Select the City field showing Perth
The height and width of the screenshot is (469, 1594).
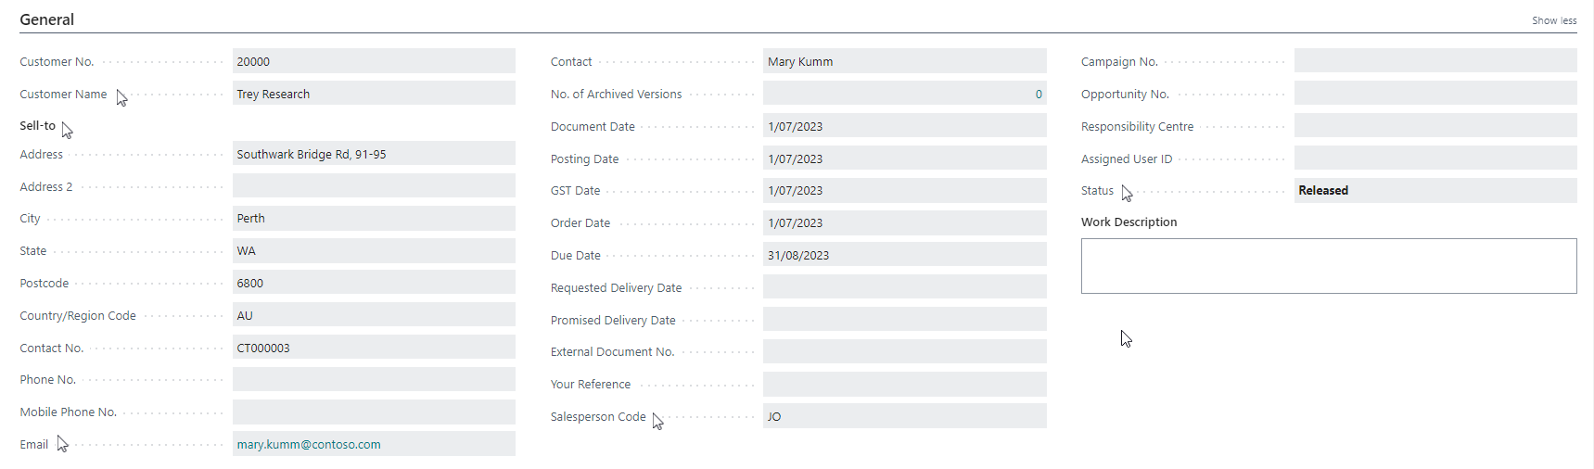[x=374, y=219]
